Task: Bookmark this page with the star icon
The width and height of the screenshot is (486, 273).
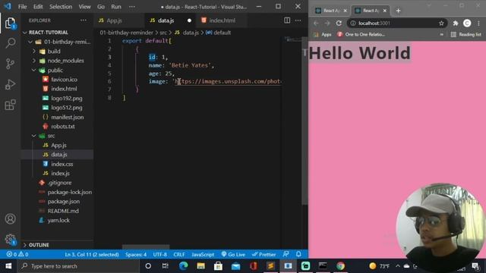Action: (441, 24)
